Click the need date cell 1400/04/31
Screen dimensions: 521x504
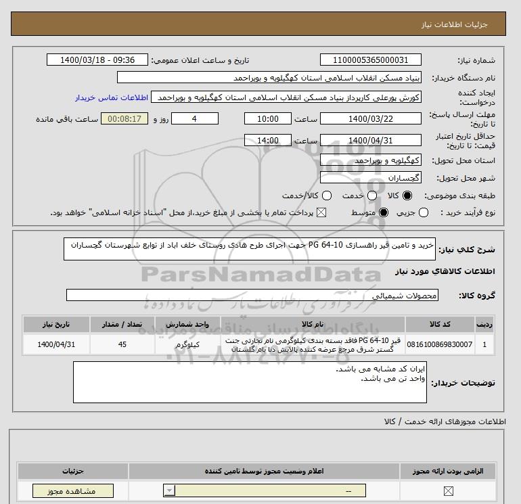(56, 344)
